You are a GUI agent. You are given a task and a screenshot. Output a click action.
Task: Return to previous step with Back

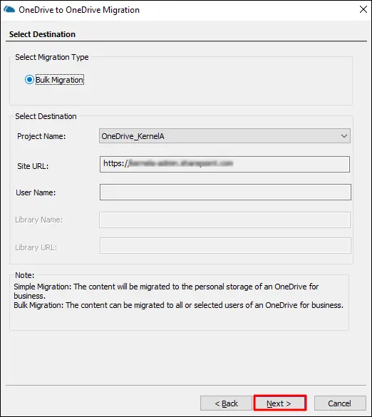pyautogui.click(x=226, y=403)
